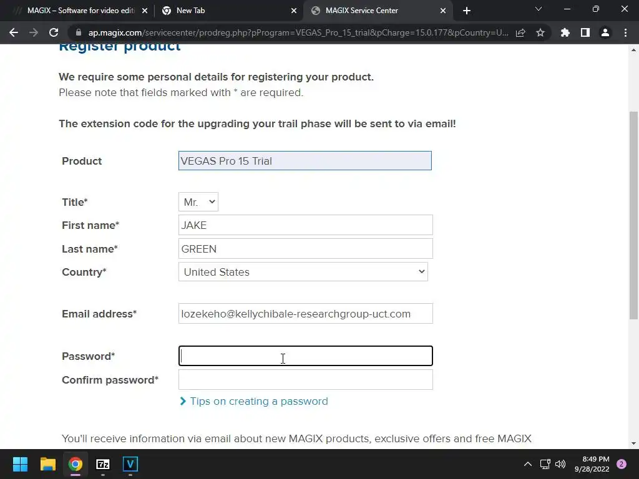This screenshot has width=639, height=479.
Task: Click the browser address bar URL
Action: click(298, 32)
